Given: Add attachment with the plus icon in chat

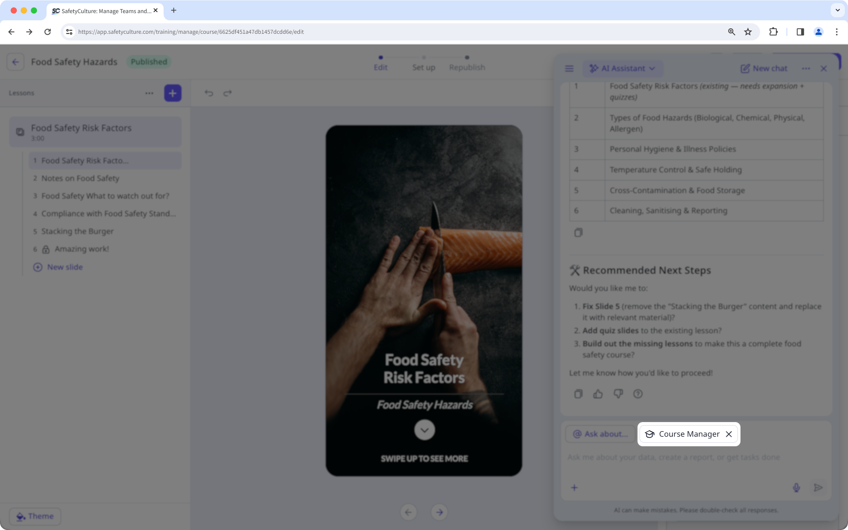Looking at the screenshot, I should click(x=574, y=488).
